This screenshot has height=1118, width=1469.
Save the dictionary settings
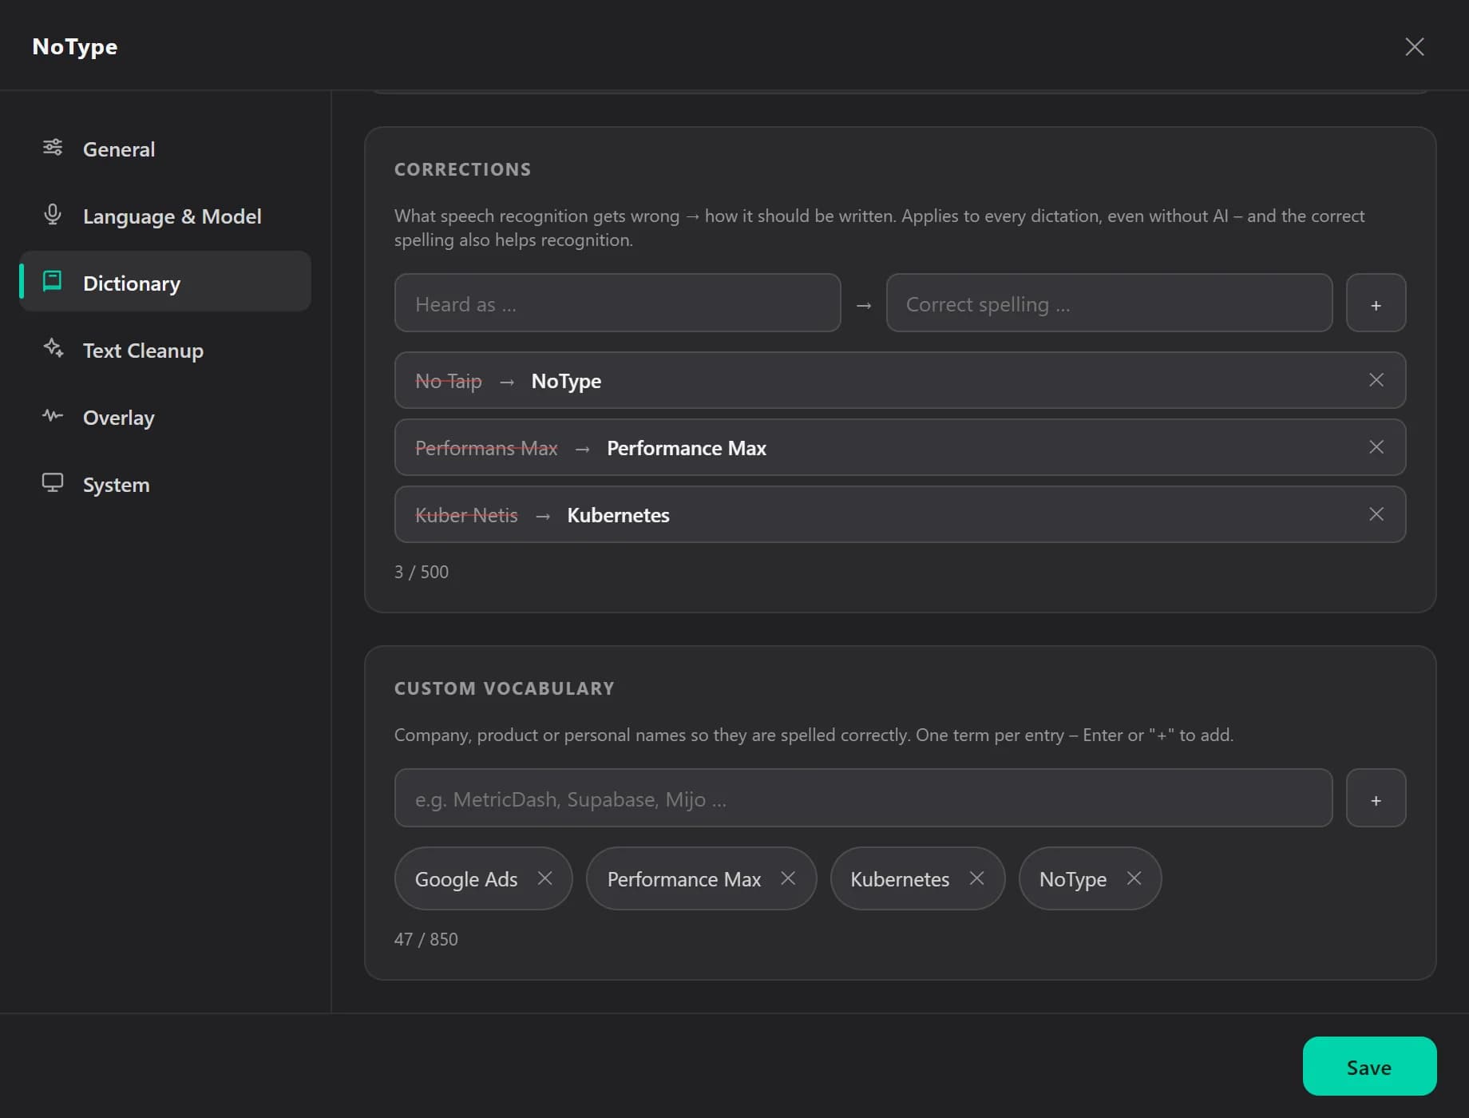[x=1369, y=1067]
